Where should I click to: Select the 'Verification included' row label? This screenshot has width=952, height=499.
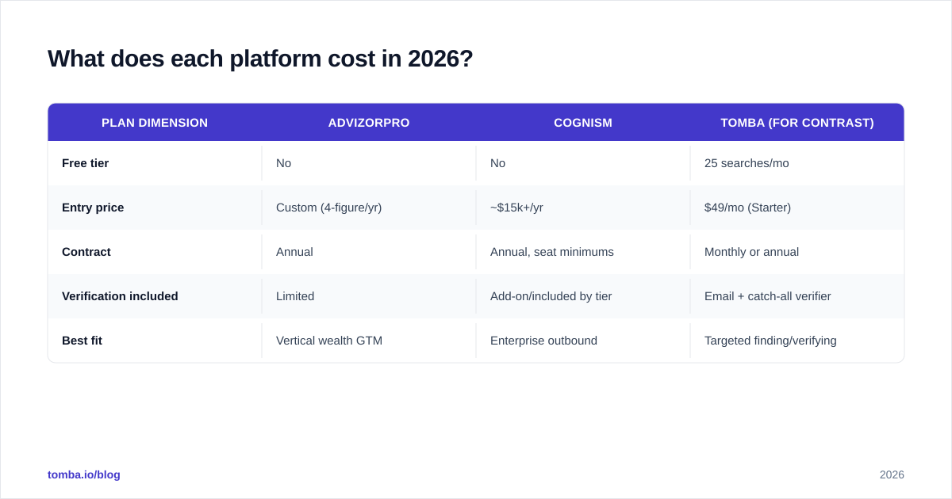point(120,296)
